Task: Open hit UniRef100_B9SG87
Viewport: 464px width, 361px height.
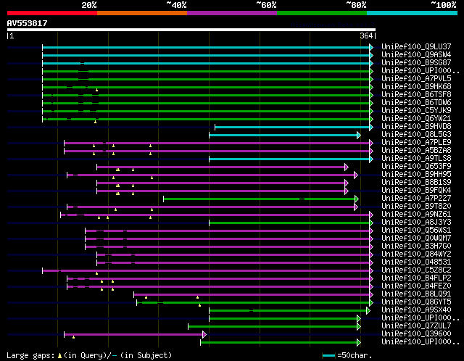Action: tap(416, 62)
